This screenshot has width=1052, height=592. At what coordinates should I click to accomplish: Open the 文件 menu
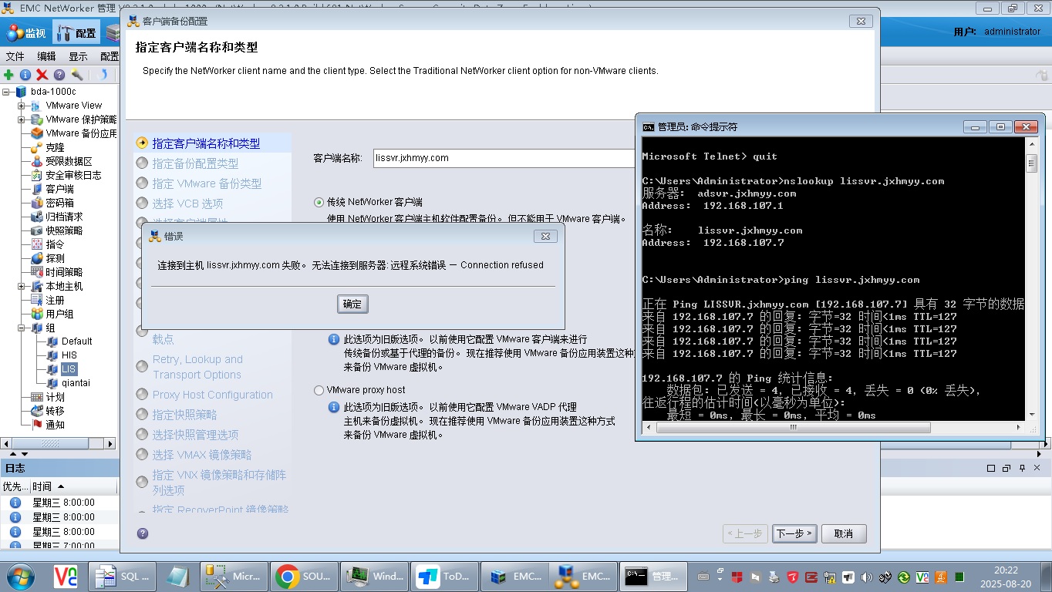tap(15, 56)
